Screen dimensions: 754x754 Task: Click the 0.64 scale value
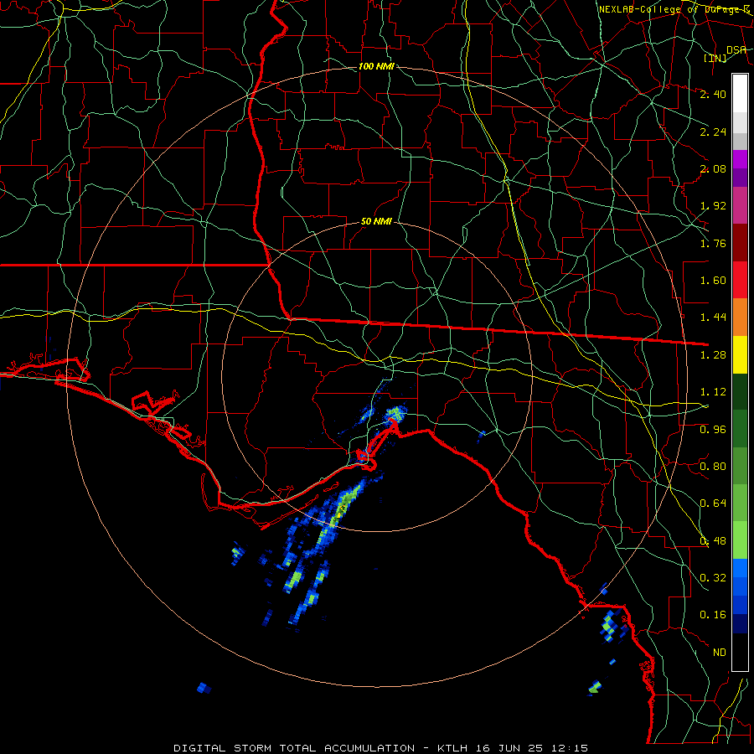(x=713, y=504)
